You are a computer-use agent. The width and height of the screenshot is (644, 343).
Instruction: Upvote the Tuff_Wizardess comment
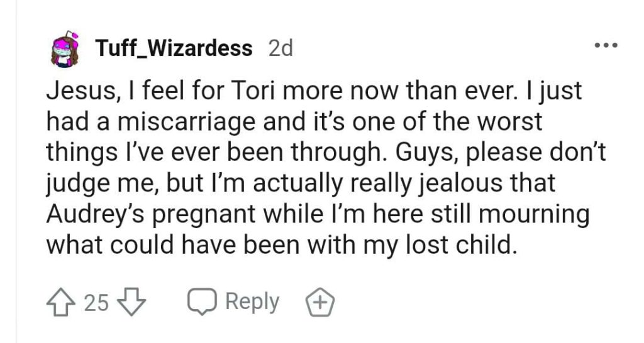[62, 303]
